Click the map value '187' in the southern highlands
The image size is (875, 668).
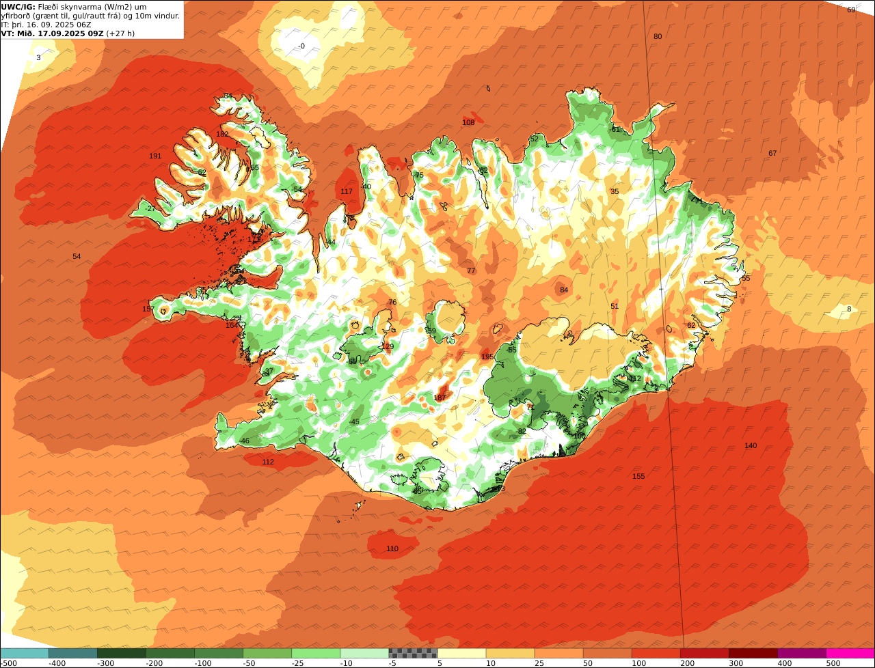coord(440,398)
